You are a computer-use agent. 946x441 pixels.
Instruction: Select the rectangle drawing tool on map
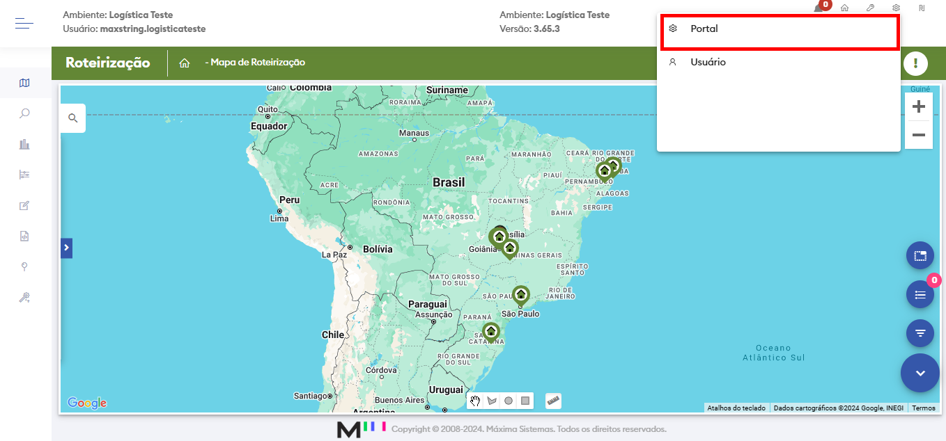tap(525, 401)
